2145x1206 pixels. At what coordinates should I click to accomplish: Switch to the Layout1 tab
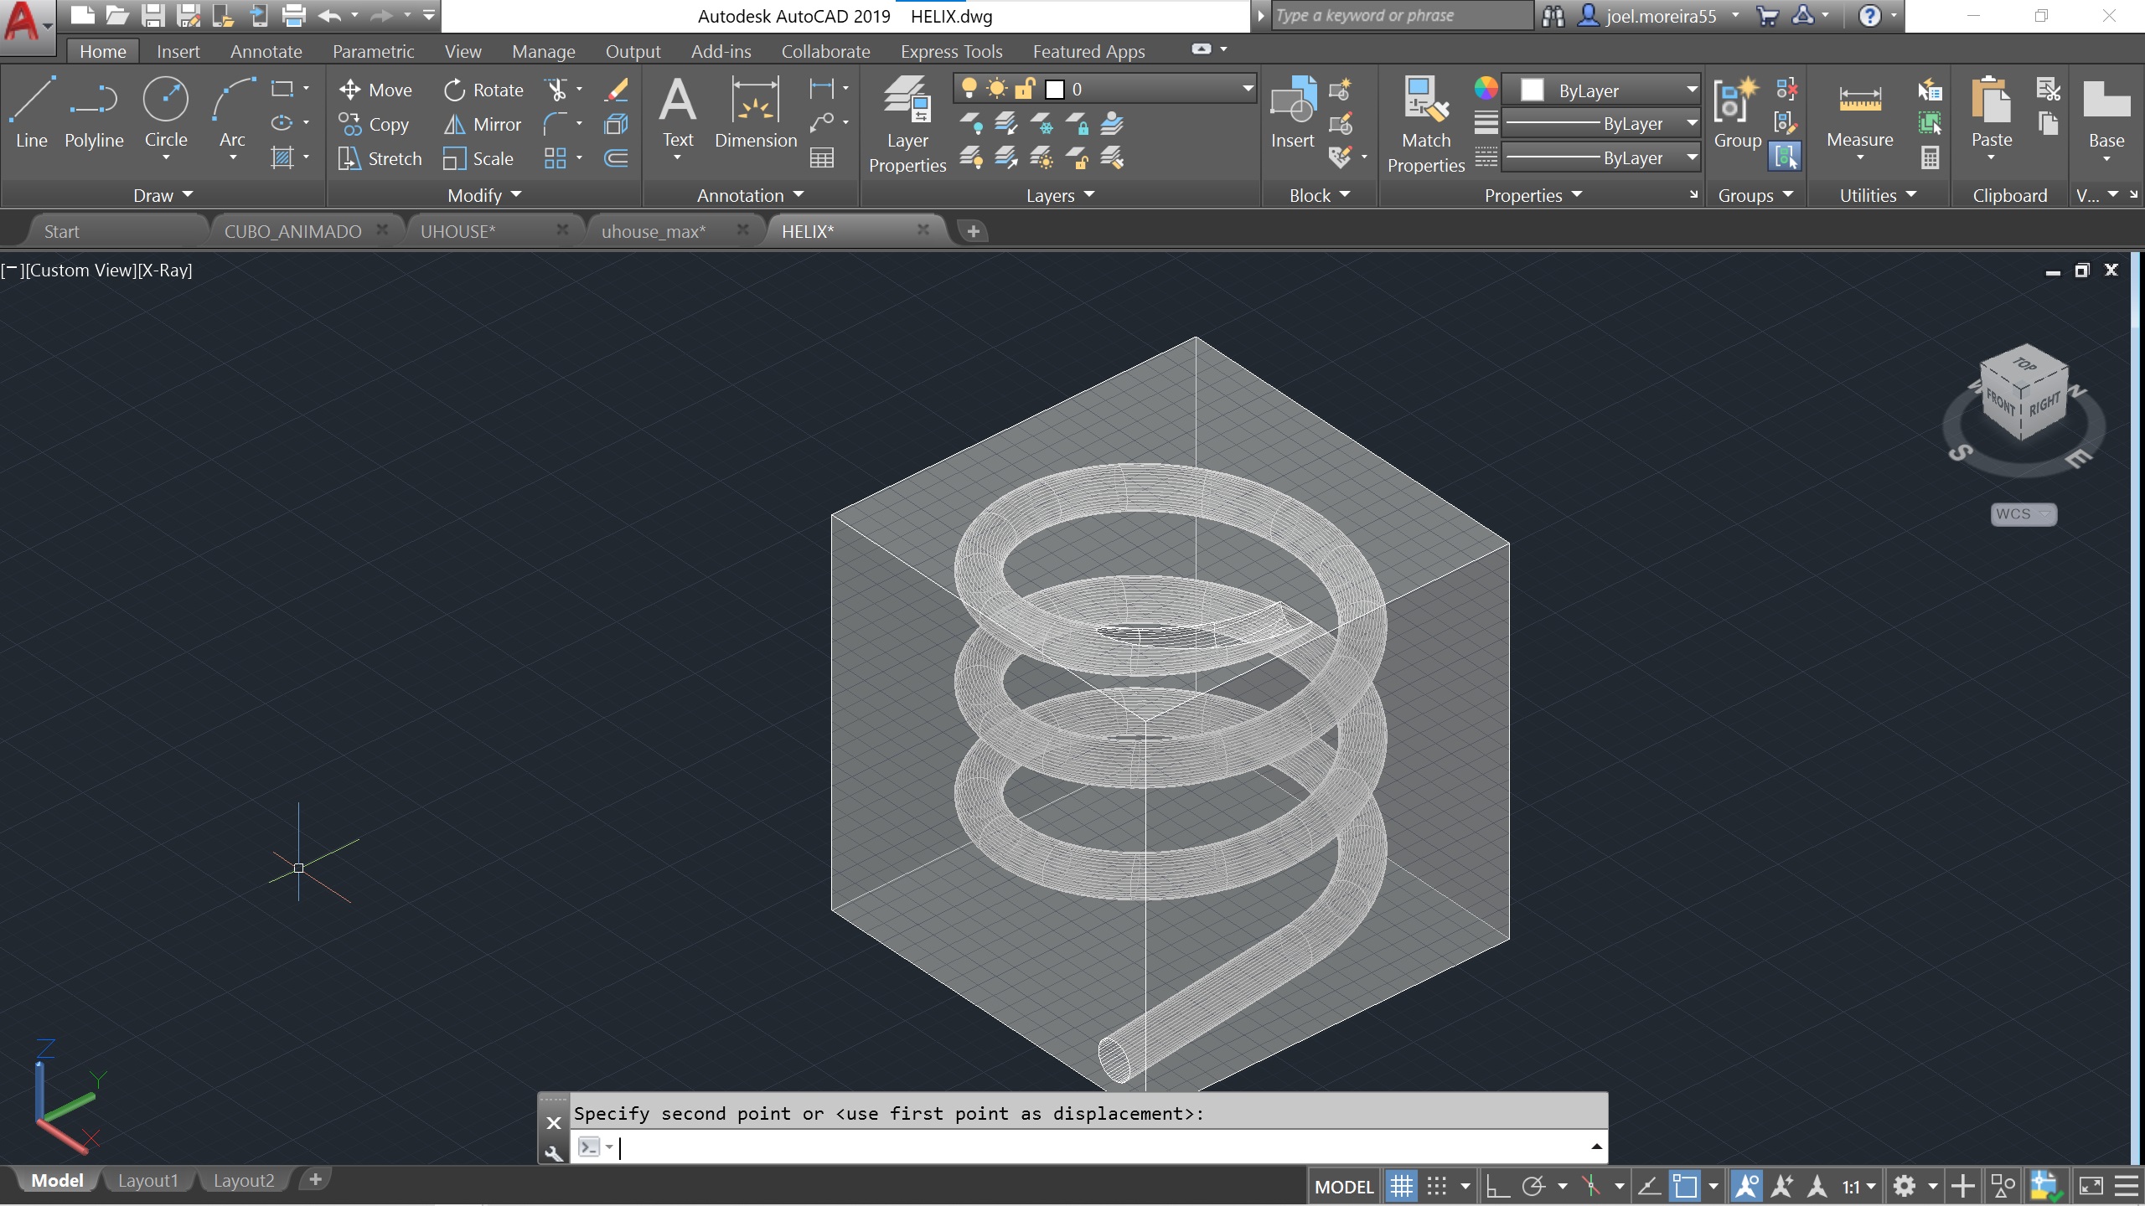[x=148, y=1180]
